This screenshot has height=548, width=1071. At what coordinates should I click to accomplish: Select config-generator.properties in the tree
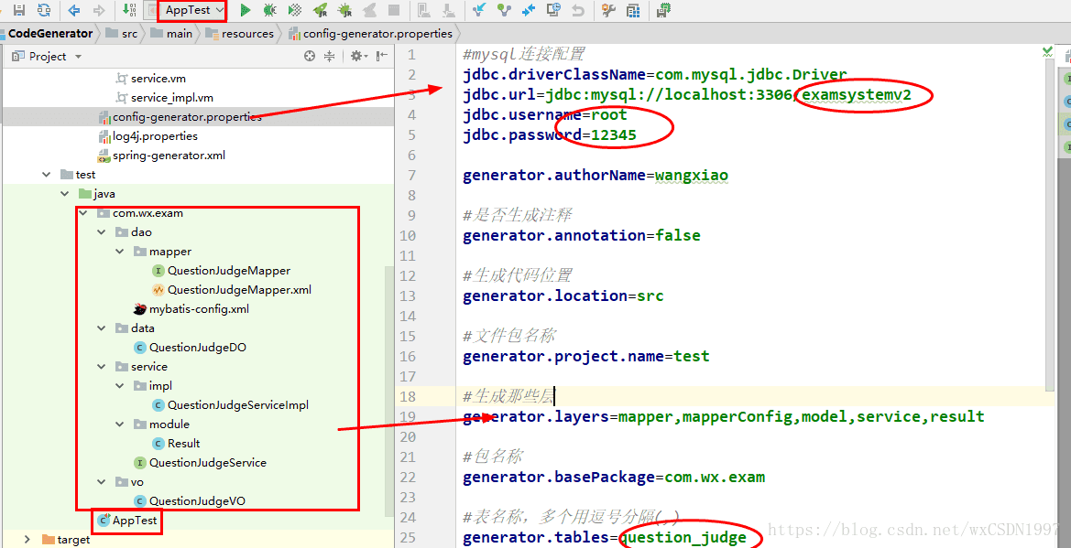180,117
